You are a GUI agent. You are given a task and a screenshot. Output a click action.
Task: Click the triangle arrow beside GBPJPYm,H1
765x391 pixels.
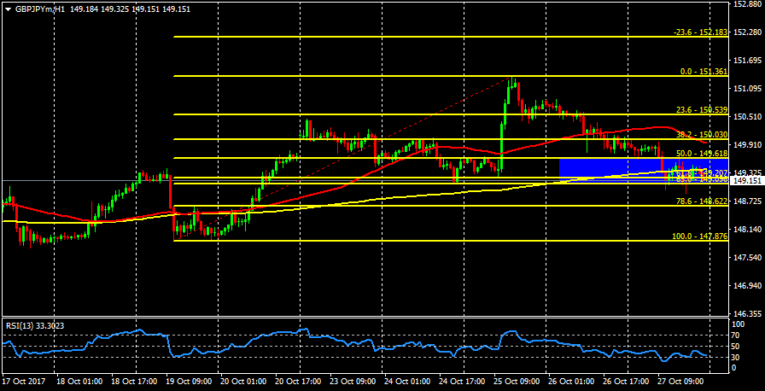tap(6, 9)
